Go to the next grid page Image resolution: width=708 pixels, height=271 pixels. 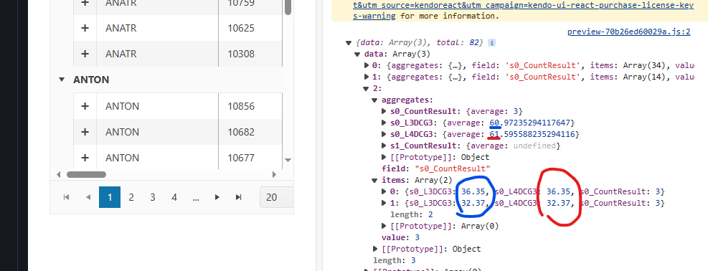pos(217,197)
